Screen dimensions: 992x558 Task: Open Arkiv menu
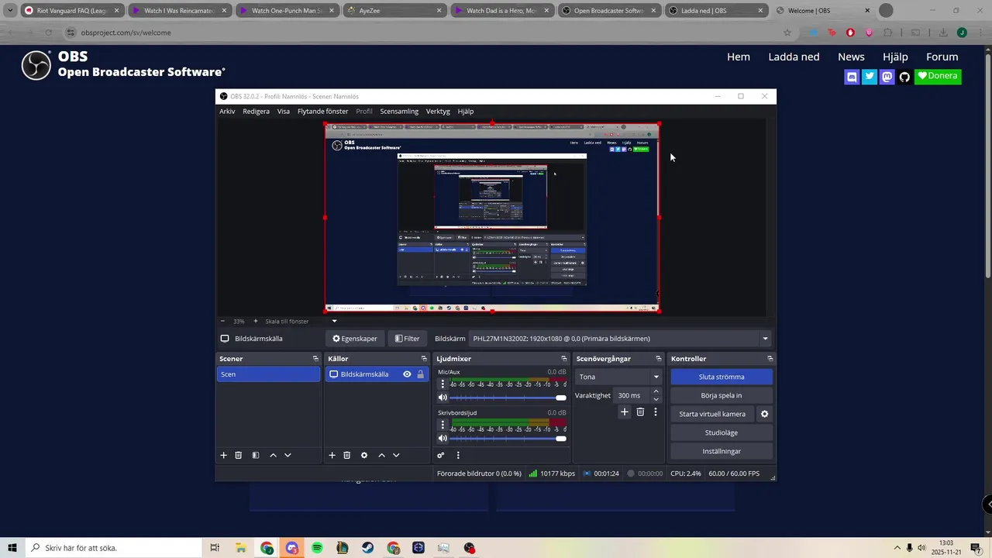pos(227,112)
